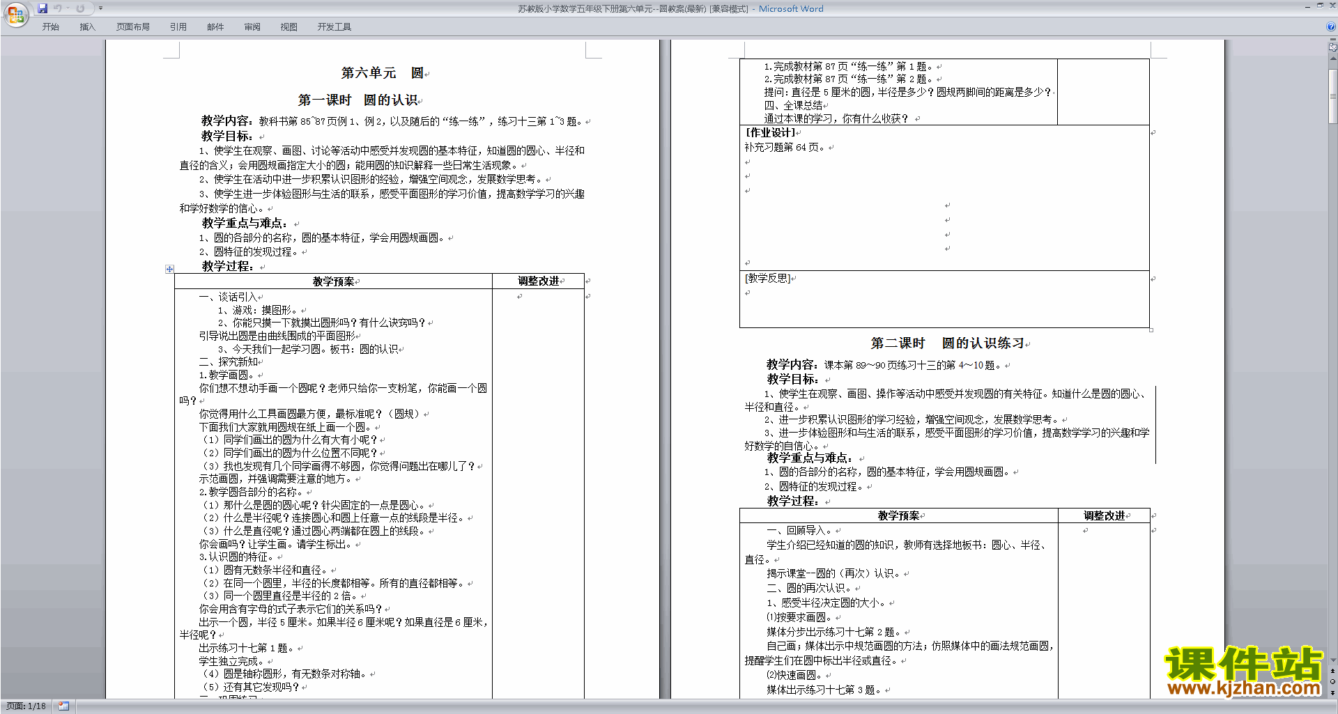Click the line 补充习题第 64 页。
This screenshot has height=714, width=1338.
pos(785,148)
